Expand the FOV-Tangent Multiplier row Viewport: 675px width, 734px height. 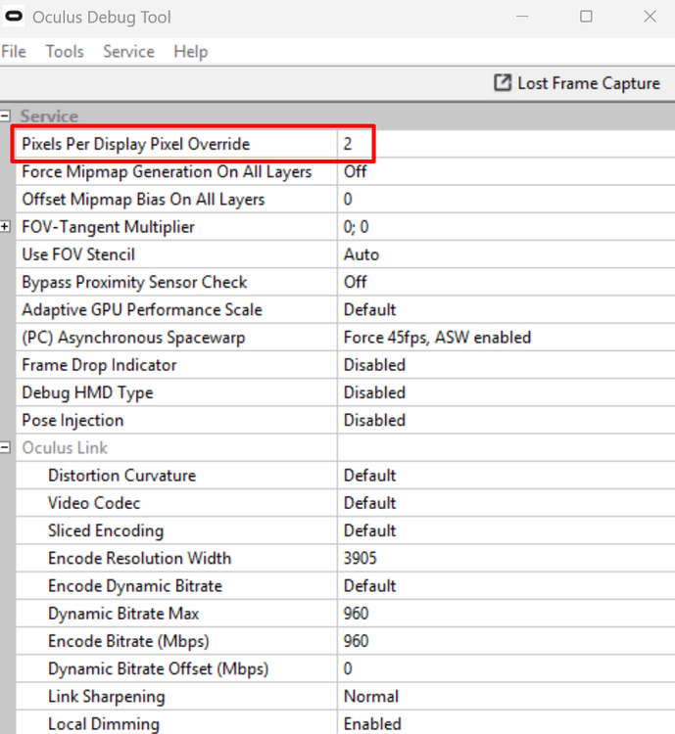(5, 227)
